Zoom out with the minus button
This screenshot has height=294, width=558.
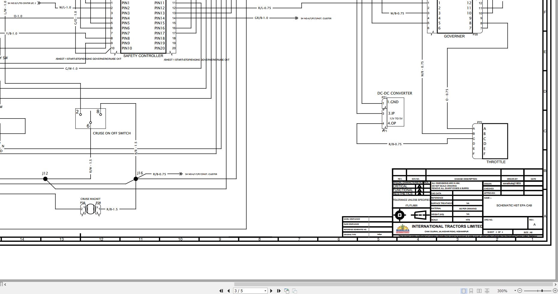[x=520, y=291]
